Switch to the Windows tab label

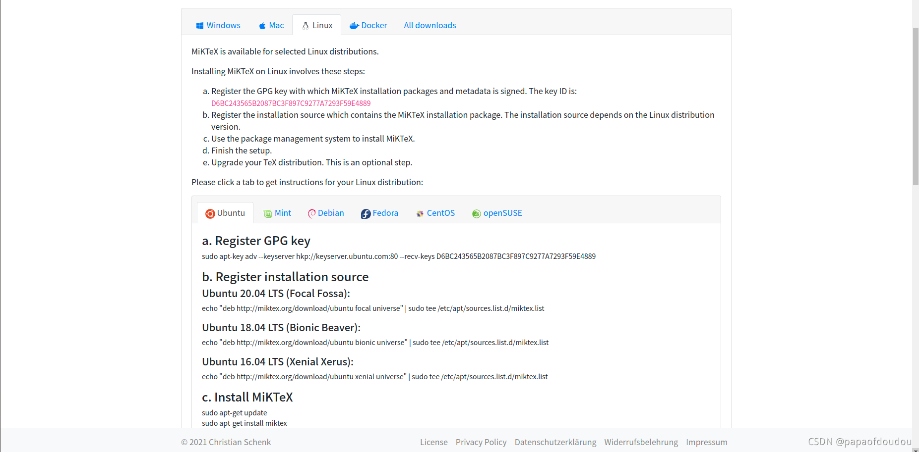click(x=224, y=25)
